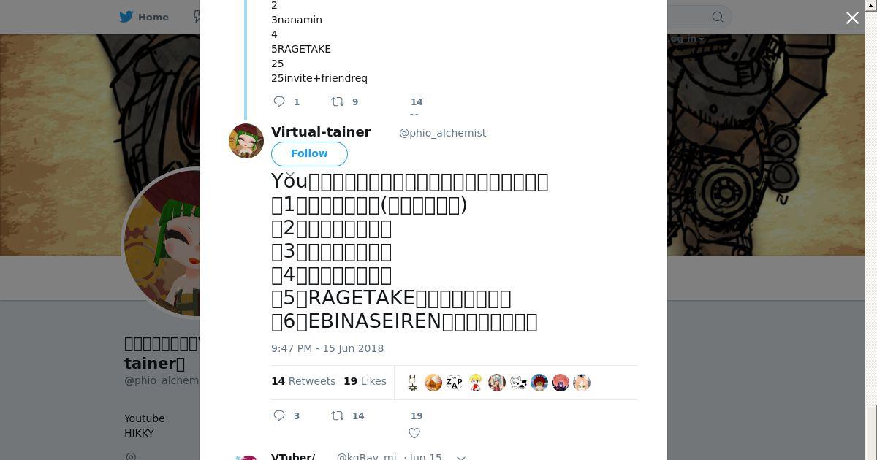The image size is (877, 460).
Task: Retweet the upper tweet showing 9 retweets
Action: pyautogui.click(x=338, y=101)
